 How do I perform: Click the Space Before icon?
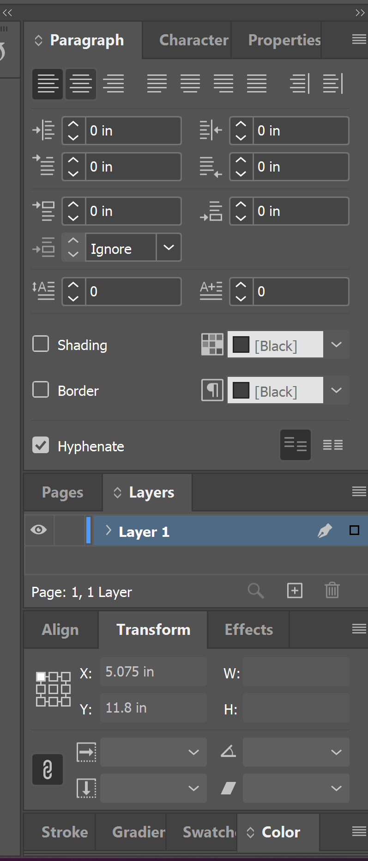coord(43,211)
